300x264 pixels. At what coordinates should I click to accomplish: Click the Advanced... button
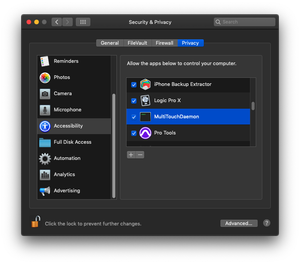[238, 223]
